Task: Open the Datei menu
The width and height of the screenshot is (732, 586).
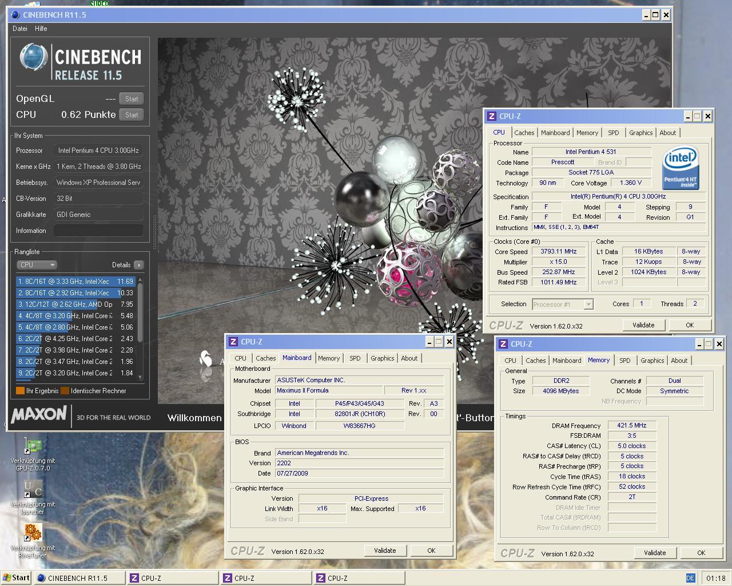Action: click(x=20, y=29)
